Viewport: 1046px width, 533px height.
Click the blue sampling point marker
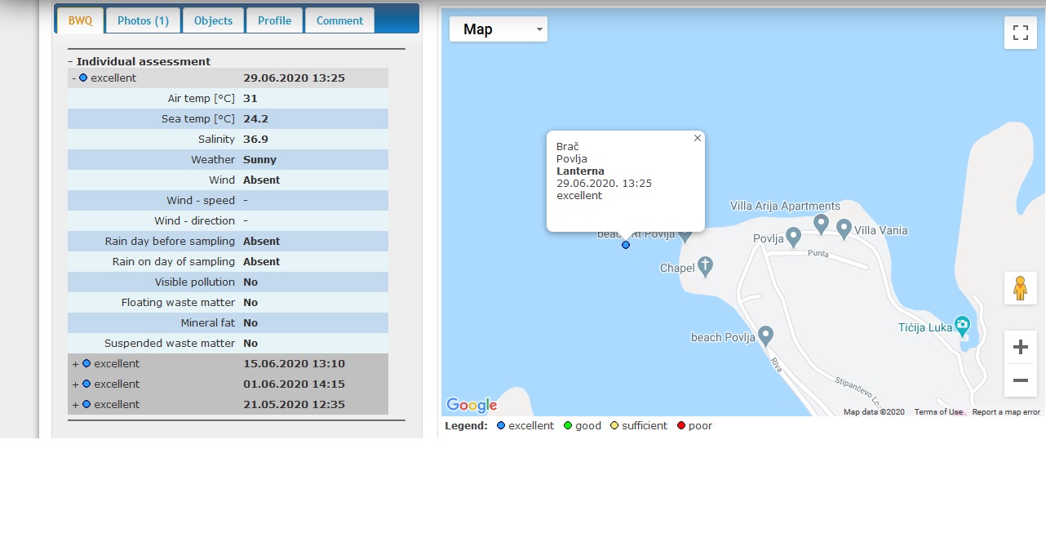click(626, 245)
